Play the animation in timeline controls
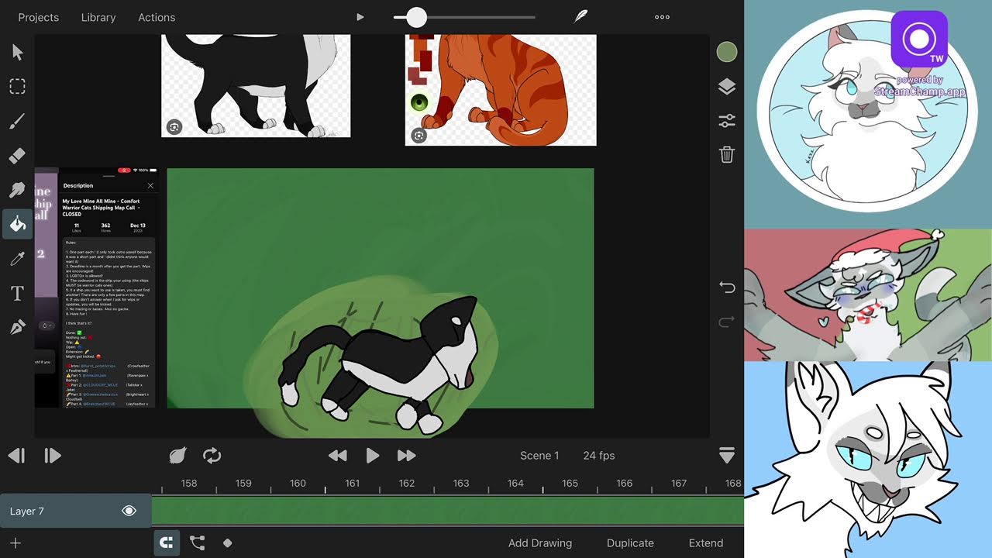992x558 pixels. pos(372,456)
